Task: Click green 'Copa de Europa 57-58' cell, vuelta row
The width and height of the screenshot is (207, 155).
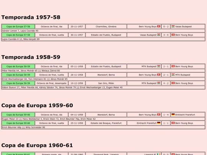Action: [18, 35]
